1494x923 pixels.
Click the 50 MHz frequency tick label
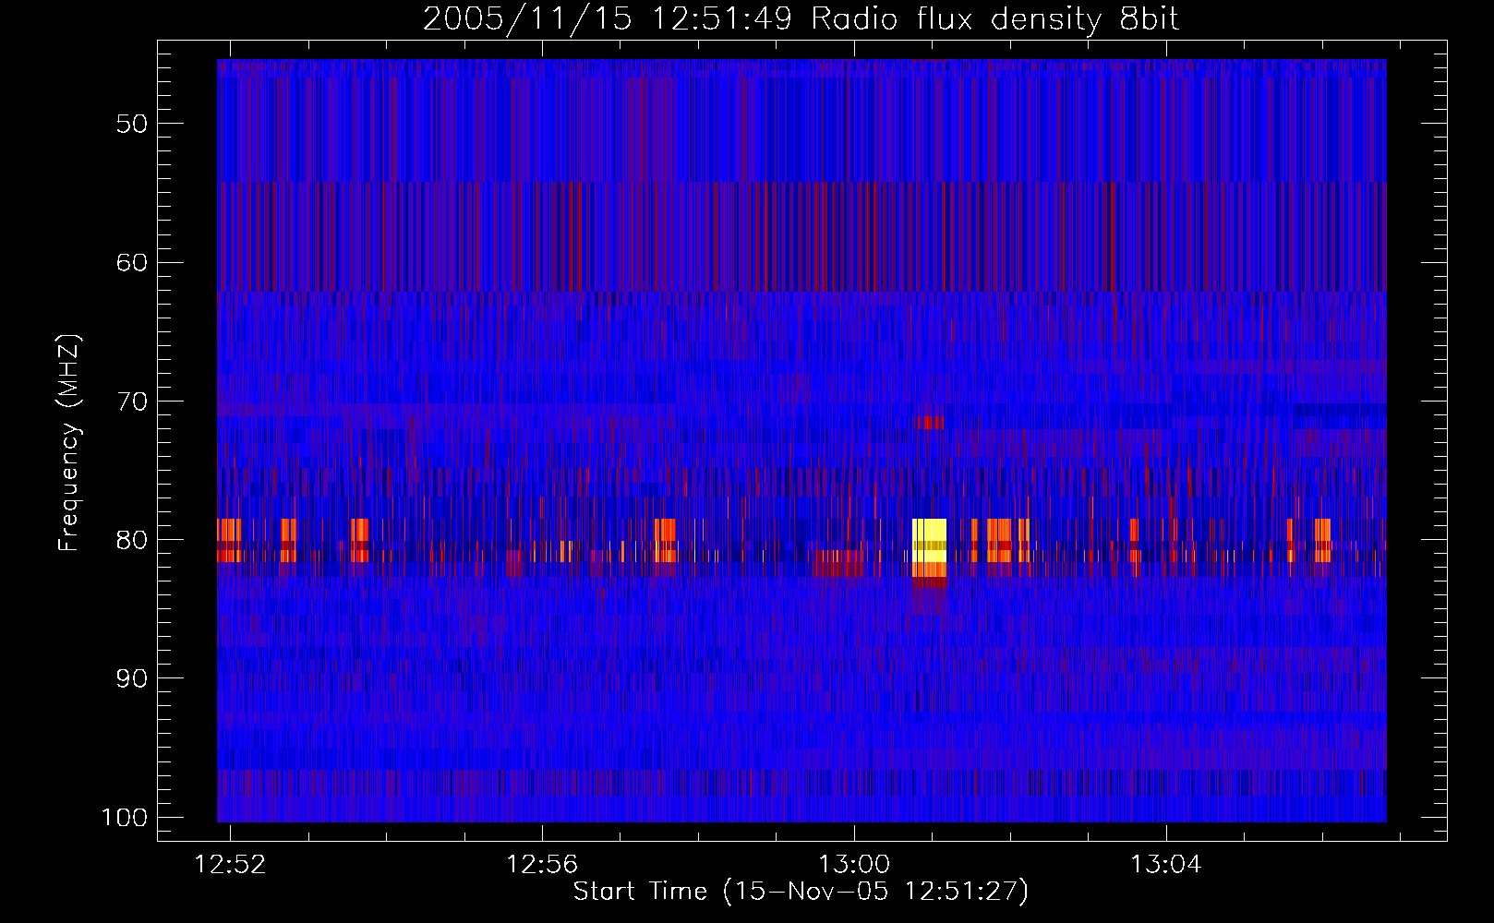[132, 124]
